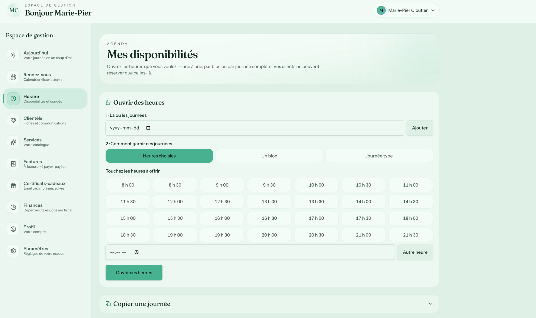The image size is (536, 318).
Task: Select the Heures choisies mode
Action: pyautogui.click(x=159, y=156)
